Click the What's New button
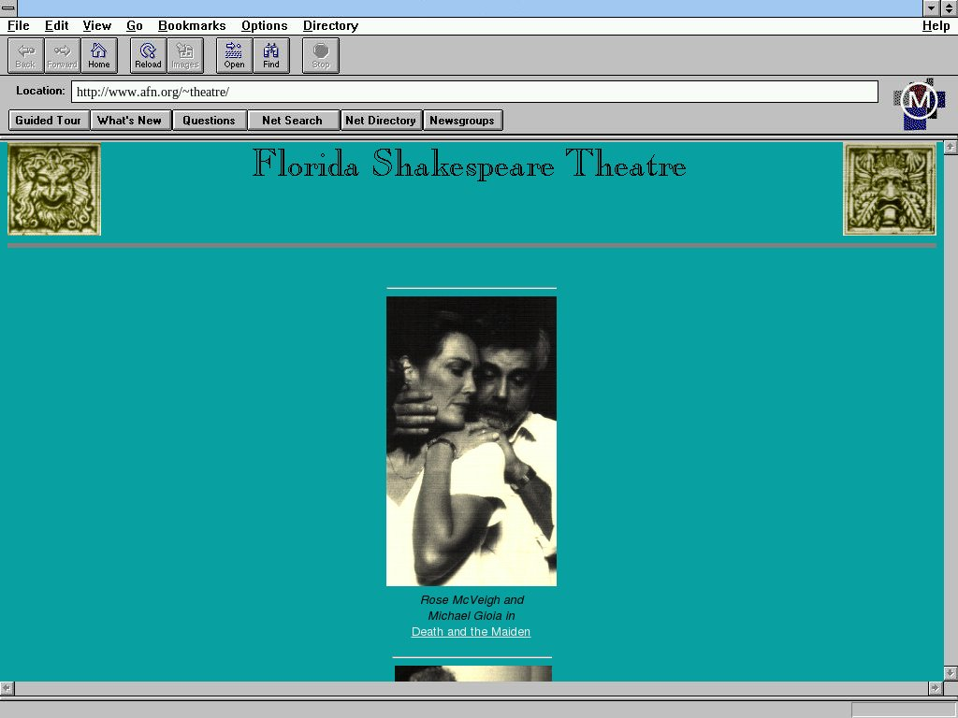 (x=130, y=121)
